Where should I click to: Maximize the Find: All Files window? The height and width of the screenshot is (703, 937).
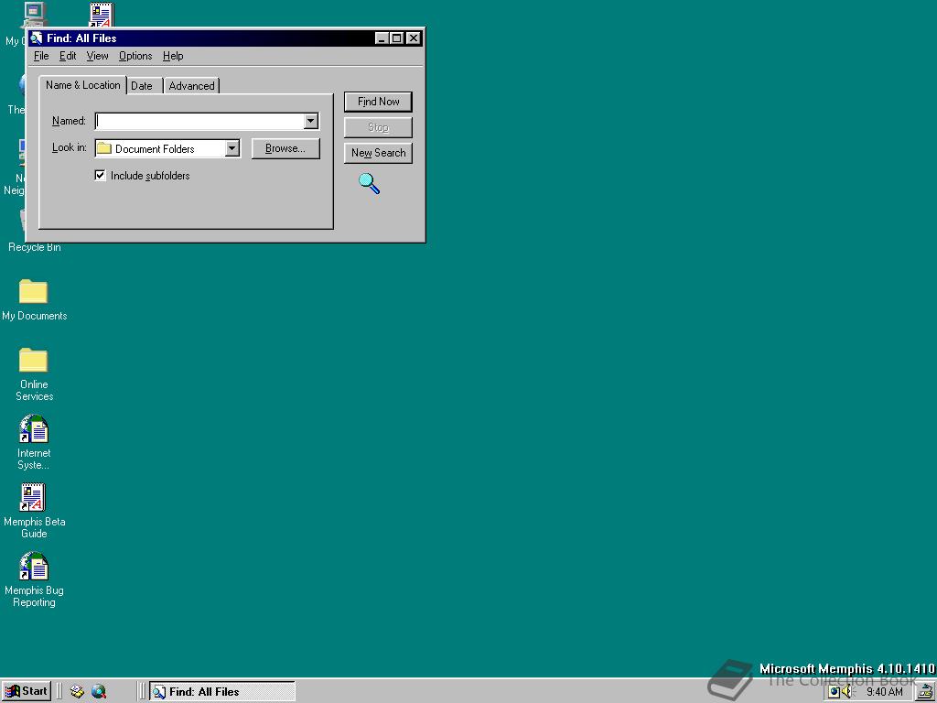pos(396,38)
